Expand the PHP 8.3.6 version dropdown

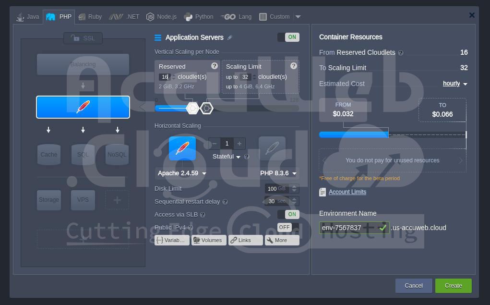pos(278,173)
